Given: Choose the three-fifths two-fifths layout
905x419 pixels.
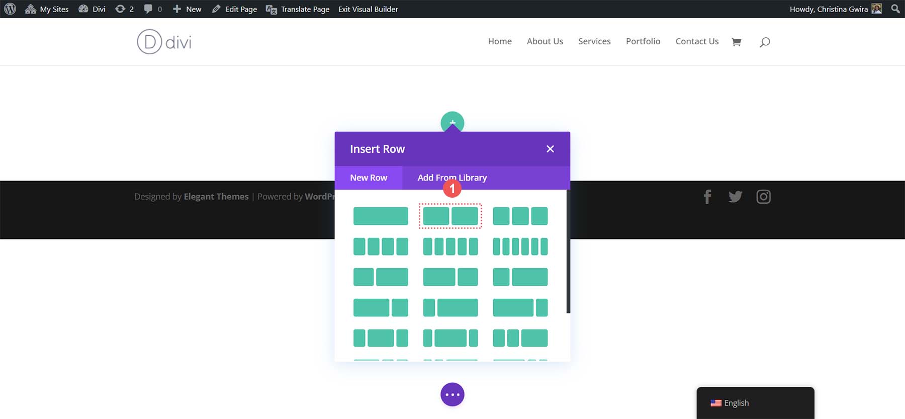Looking at the screenshot, I should [x=450, y=277].
